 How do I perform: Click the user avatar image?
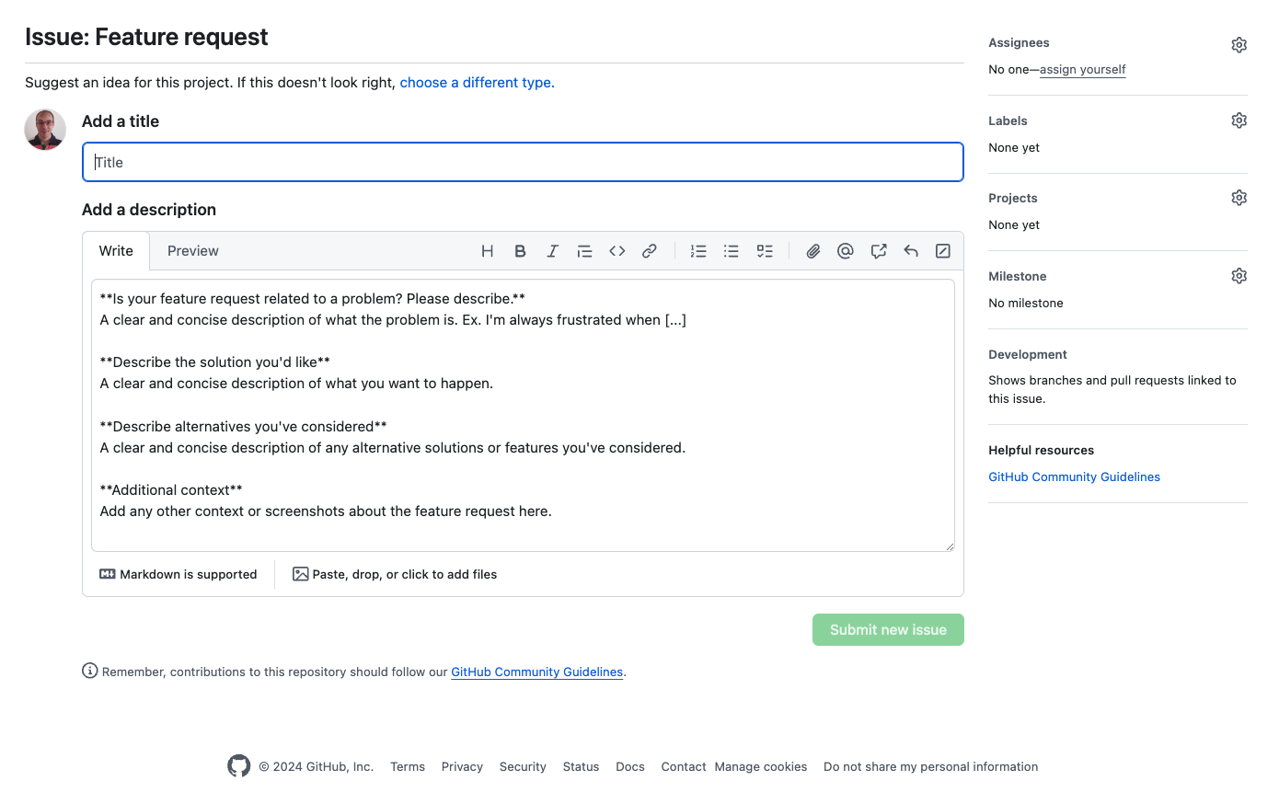[45, 130]
